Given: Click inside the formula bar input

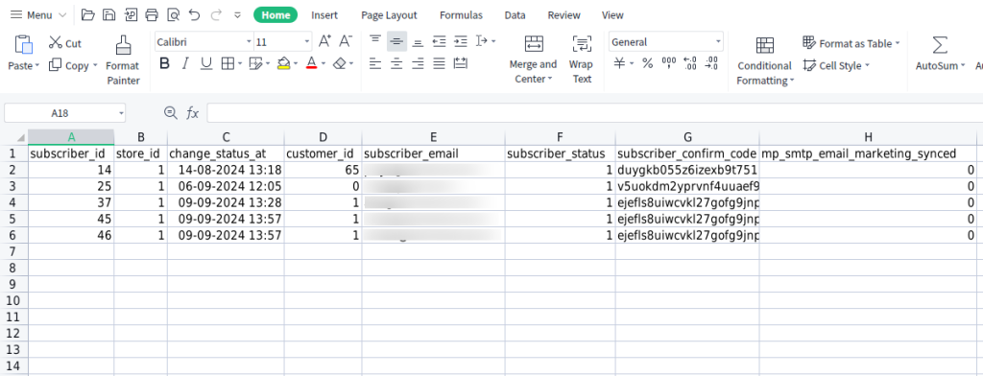Looking at the screenshot, I should [594, 113].
